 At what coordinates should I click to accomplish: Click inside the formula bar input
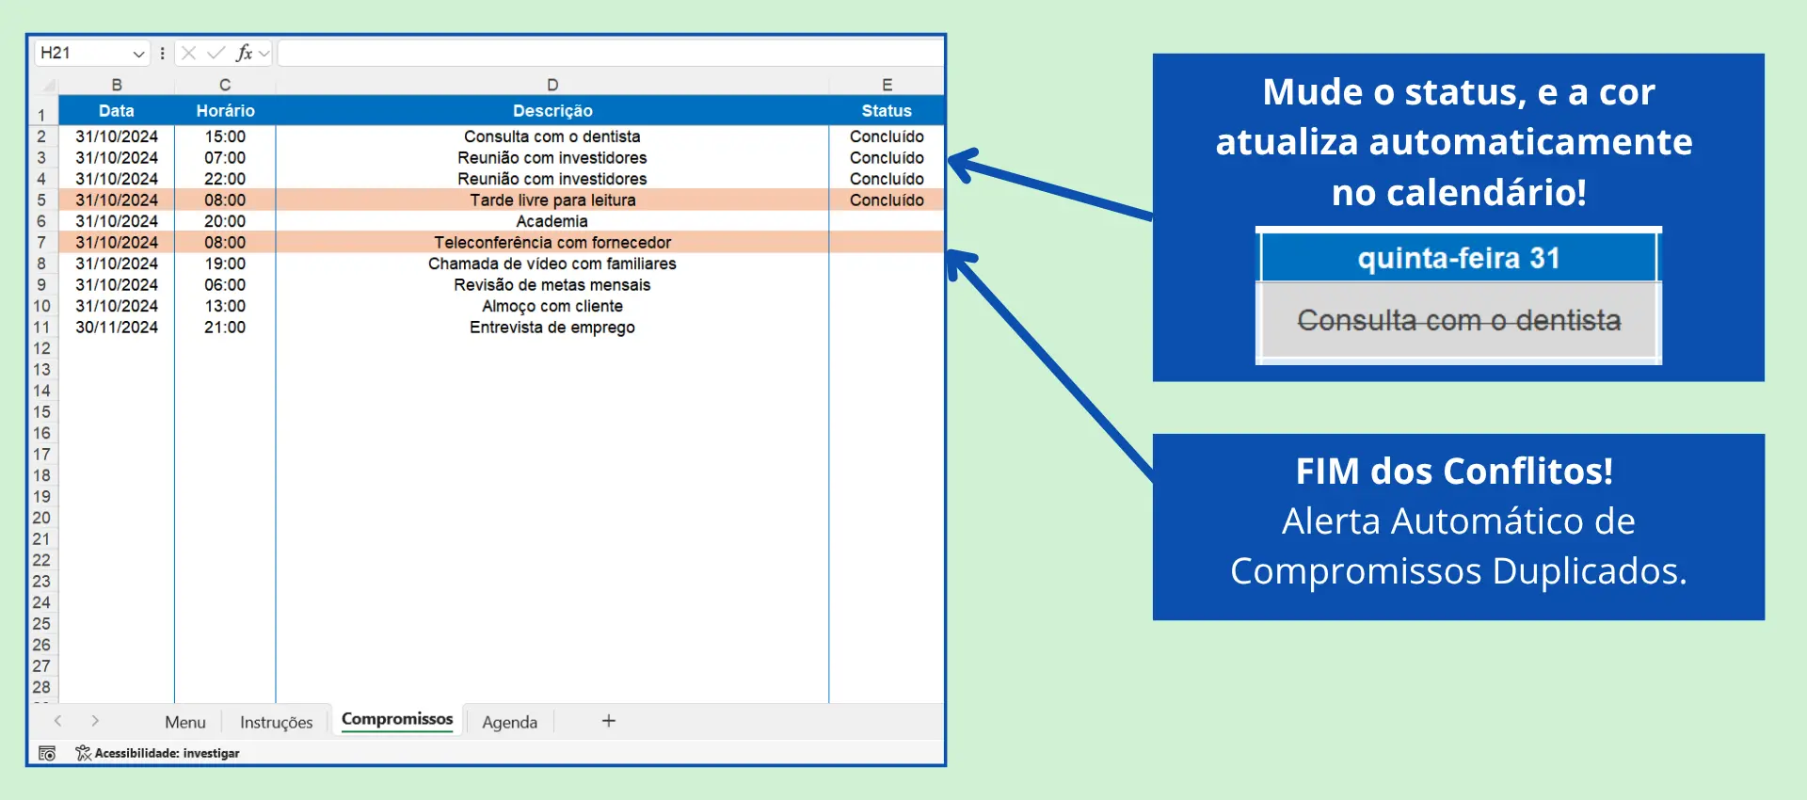click(x=610, y=53)
